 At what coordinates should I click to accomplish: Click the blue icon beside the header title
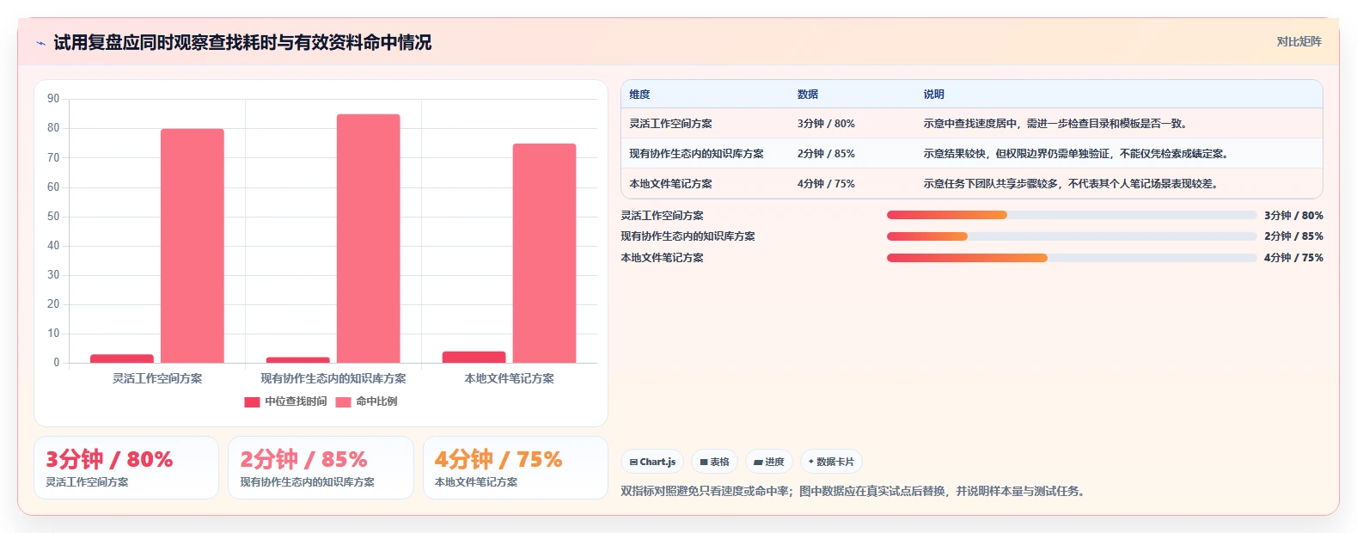[40, 43]
